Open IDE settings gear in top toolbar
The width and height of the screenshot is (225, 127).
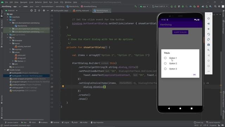[219, 6]
